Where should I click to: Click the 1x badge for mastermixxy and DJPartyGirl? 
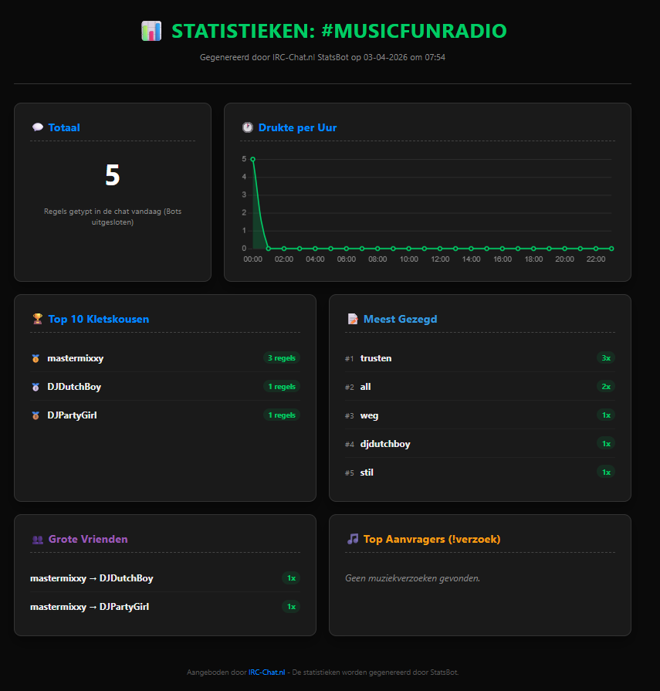coord(291,606)
